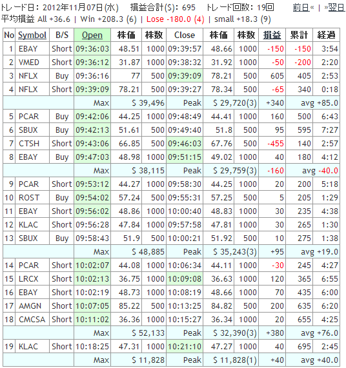Image resolution: width=346 pixels, height=368 pixels.
Task: Select the B/S column header
Action: tap(62, 35)
